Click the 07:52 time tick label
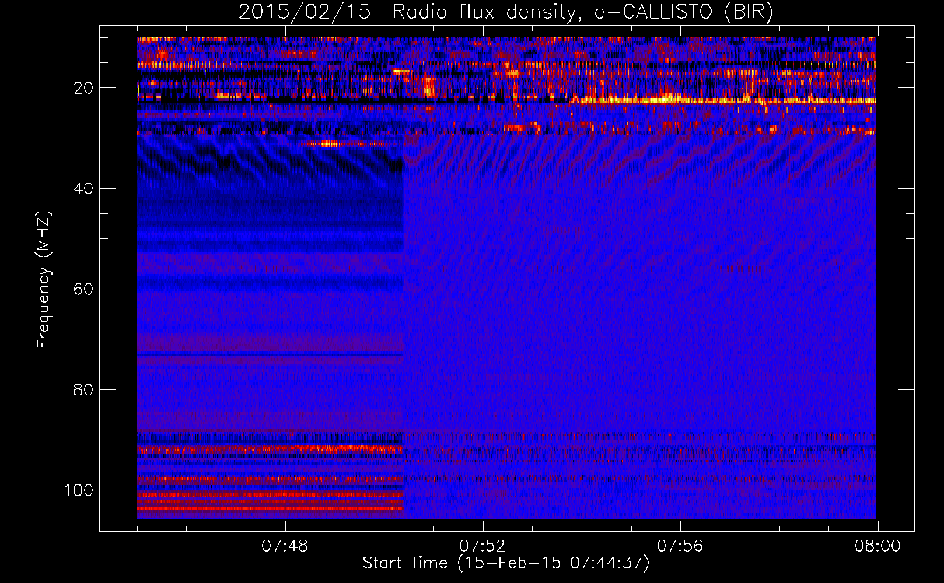Screen dimensions: 944x583 [483, 546]
